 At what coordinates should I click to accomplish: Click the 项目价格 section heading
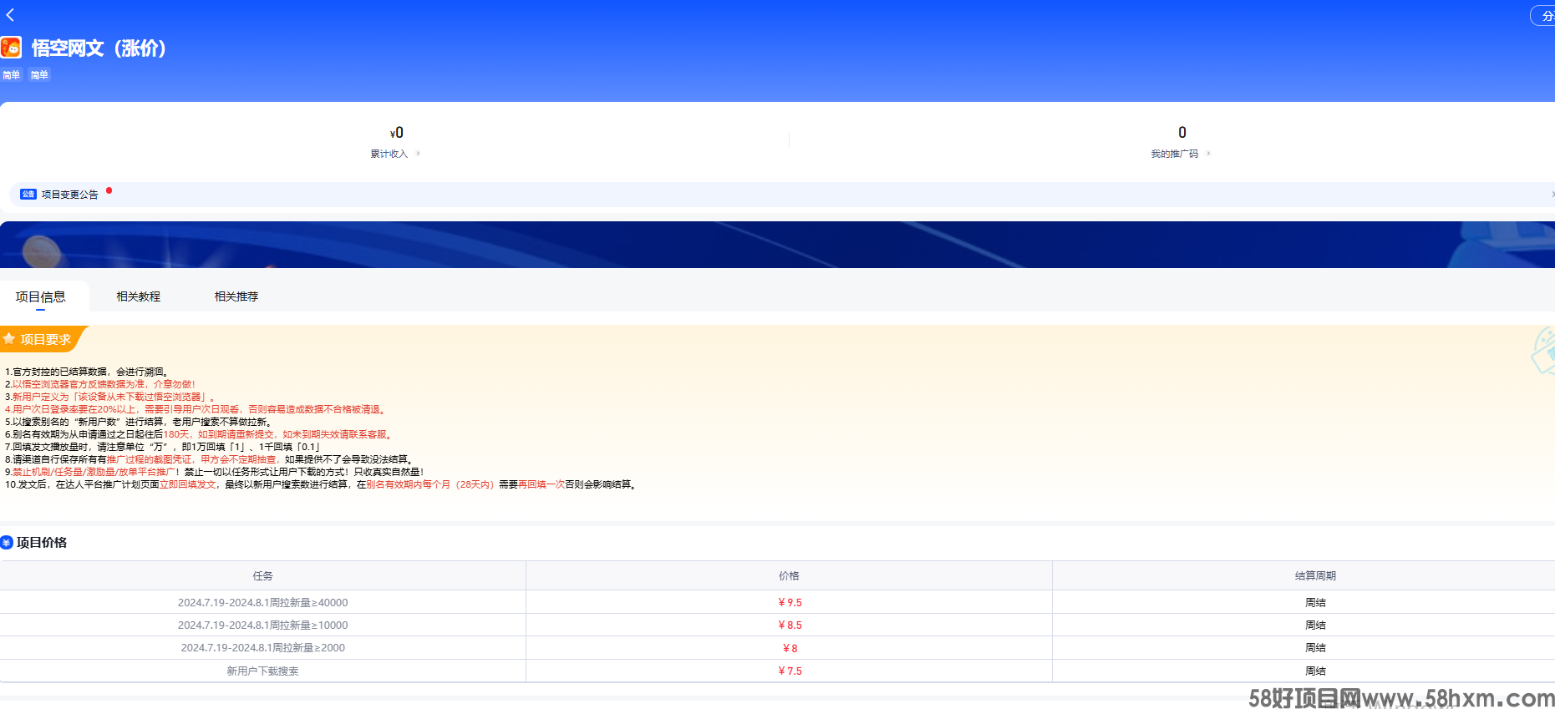tap(42, 543)
